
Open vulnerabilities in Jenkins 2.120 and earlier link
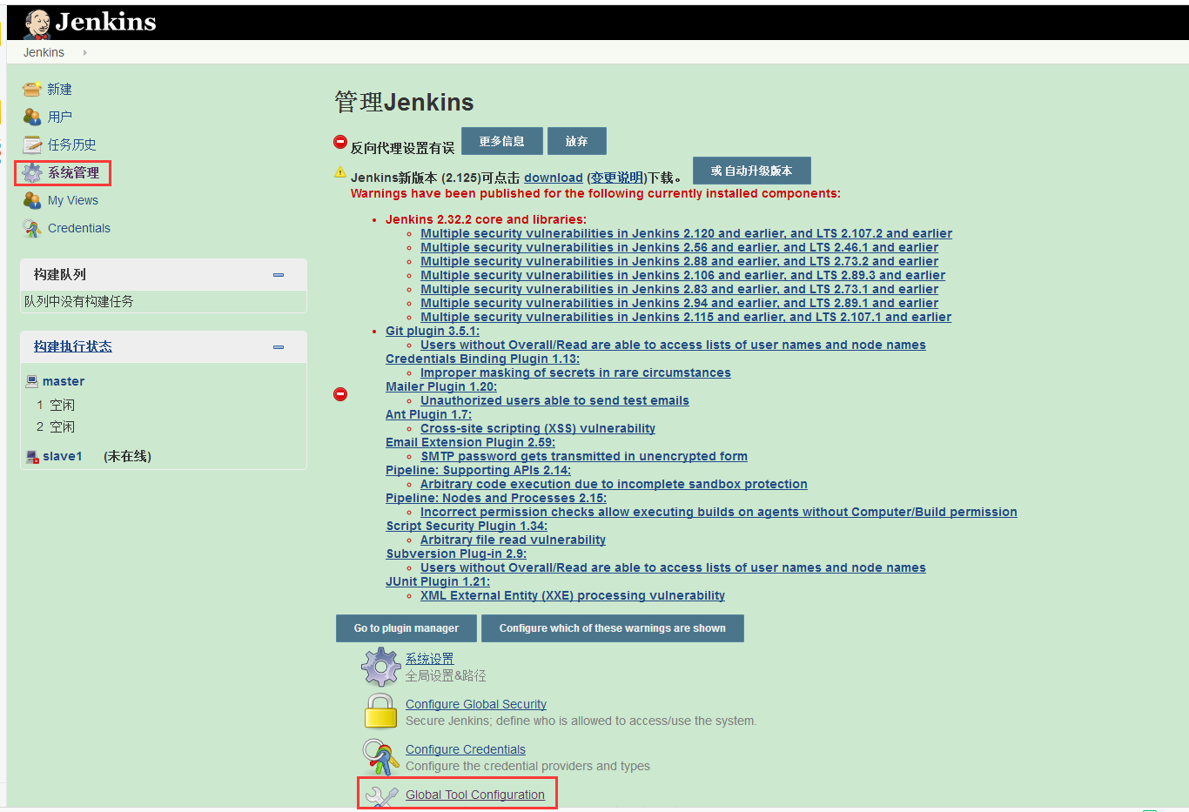[x=686, y=233]
